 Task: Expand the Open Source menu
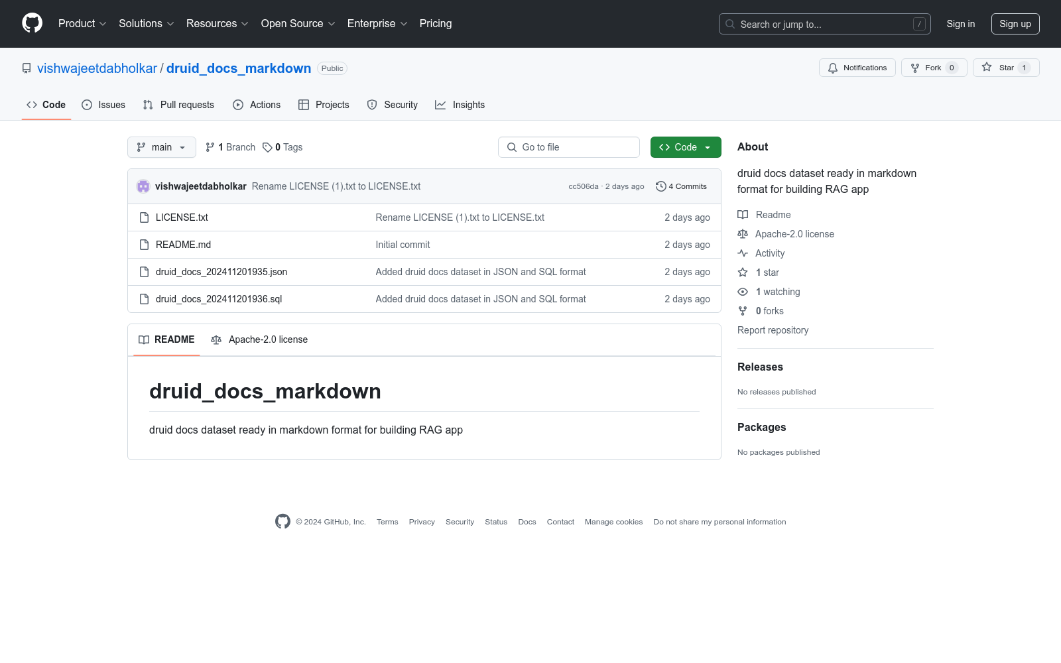(298, 23)
